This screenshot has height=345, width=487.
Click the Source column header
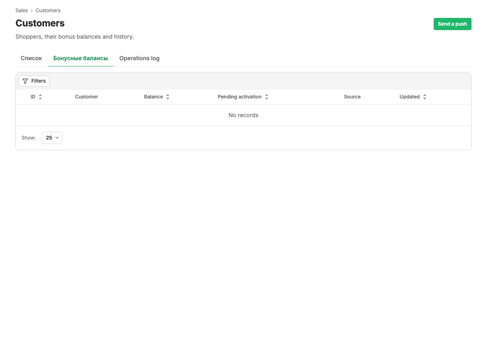tap(352, 97)
